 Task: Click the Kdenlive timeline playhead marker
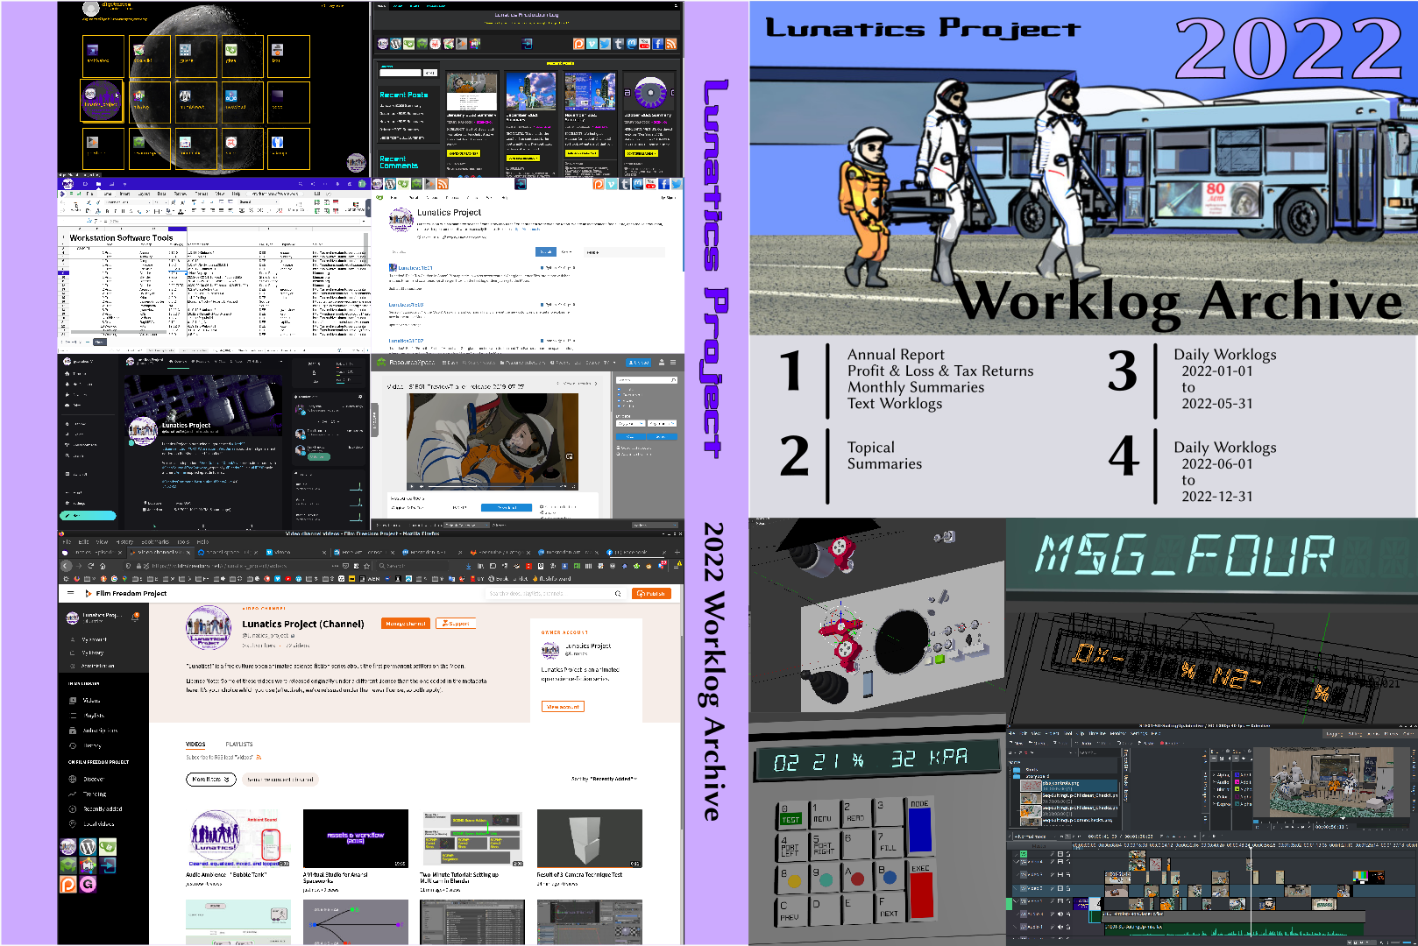point(1250,846)
